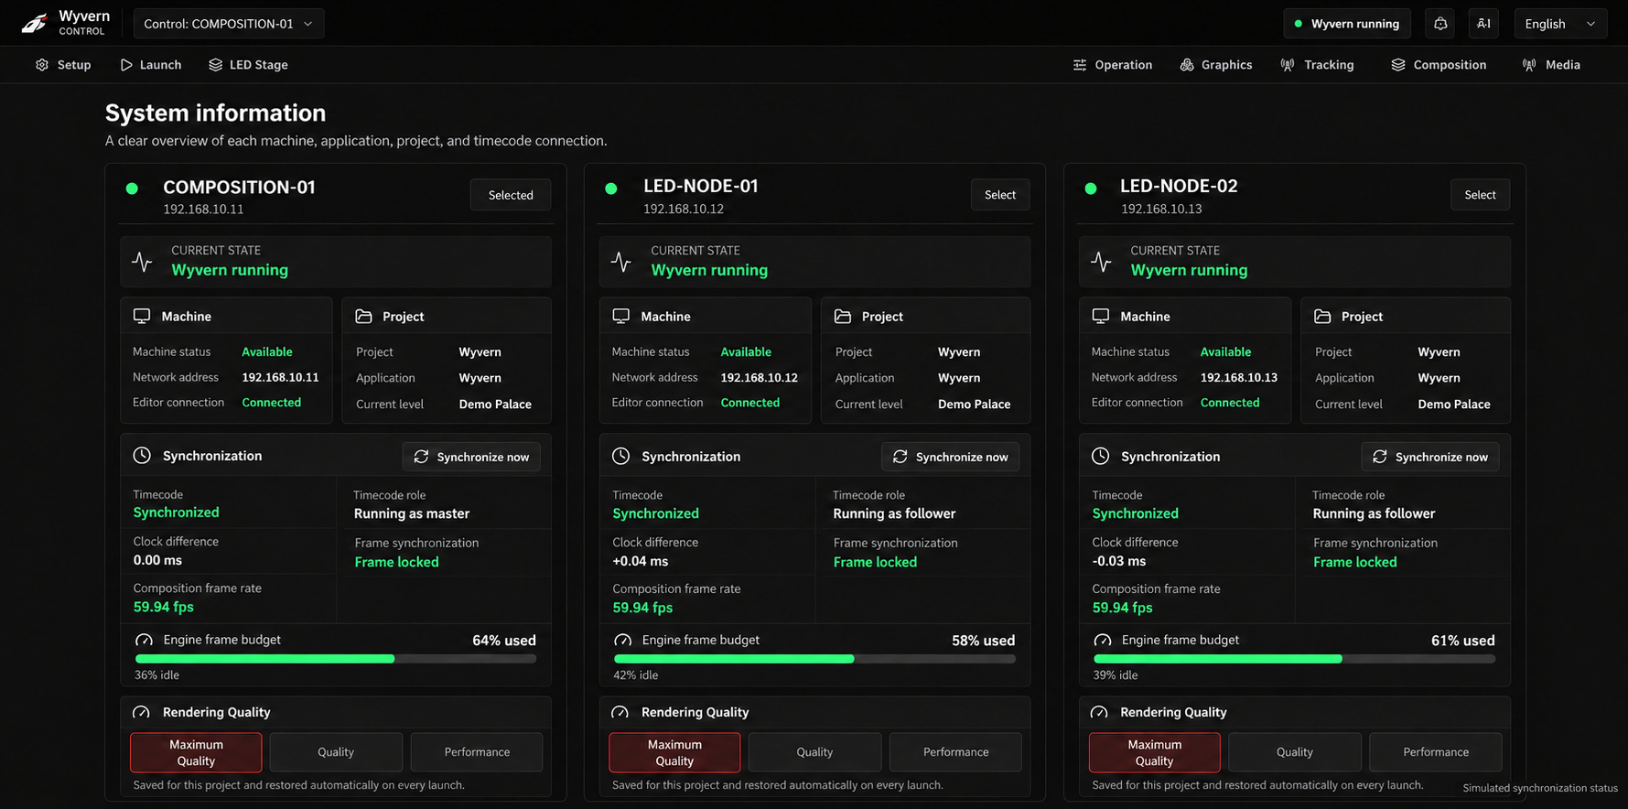Switch LED-NODE-02 rendering to Performance
This screenshot has height=809, width=1628.
point(1436,752)
